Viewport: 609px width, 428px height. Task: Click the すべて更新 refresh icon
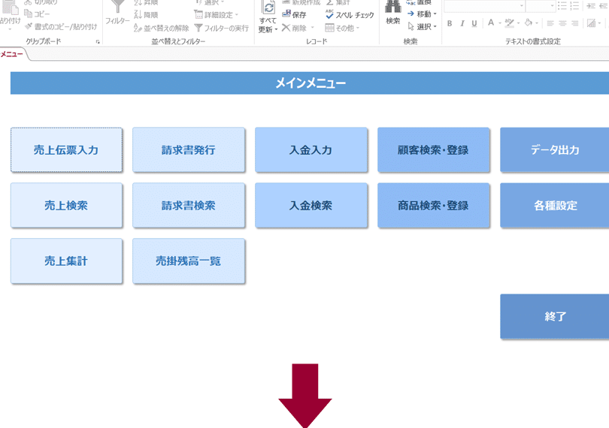point(268,9)
